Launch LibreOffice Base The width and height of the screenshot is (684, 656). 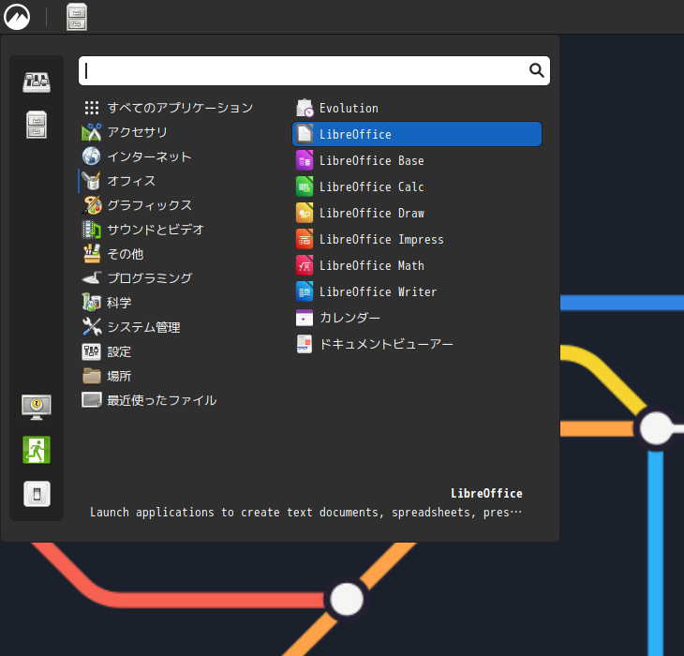(417, 160)
